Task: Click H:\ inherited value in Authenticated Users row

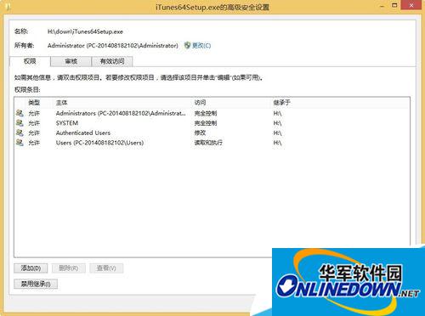Action: click(x=277, y=133)
